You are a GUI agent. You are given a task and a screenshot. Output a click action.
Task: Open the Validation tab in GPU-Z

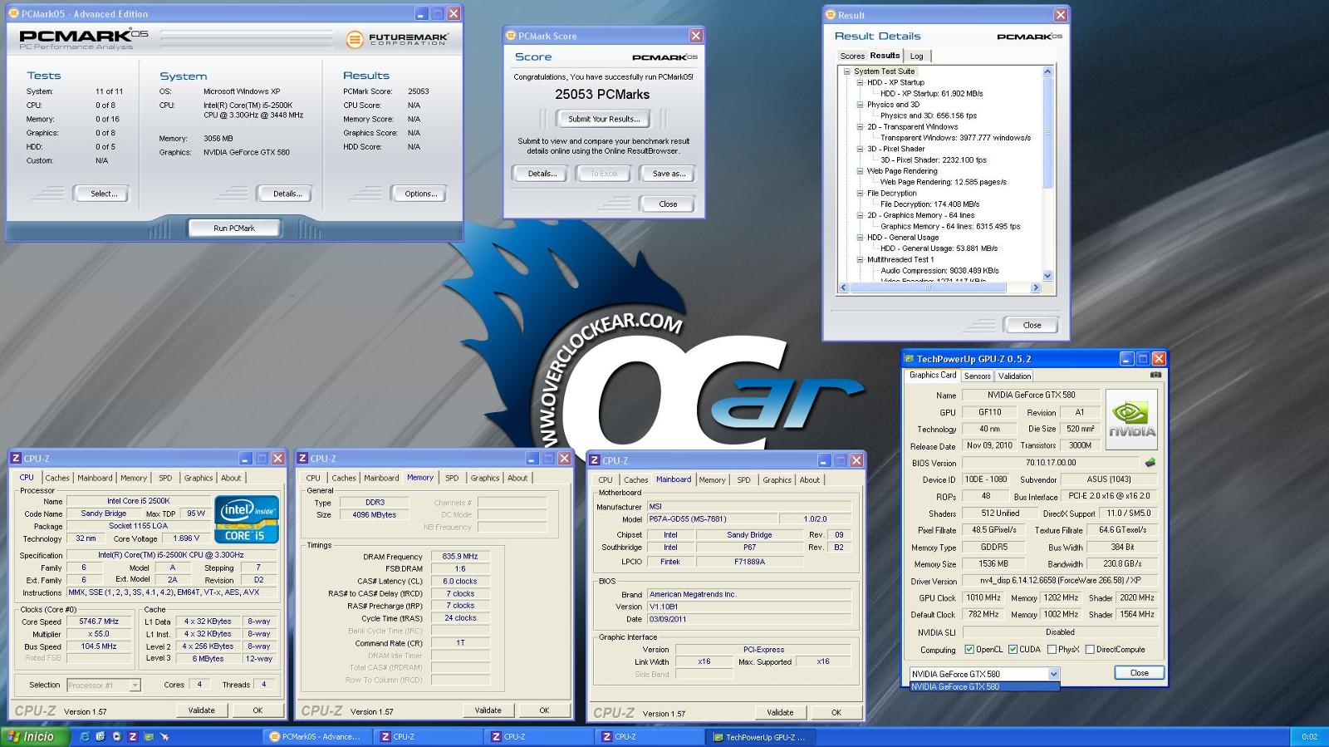[1014, 376]
